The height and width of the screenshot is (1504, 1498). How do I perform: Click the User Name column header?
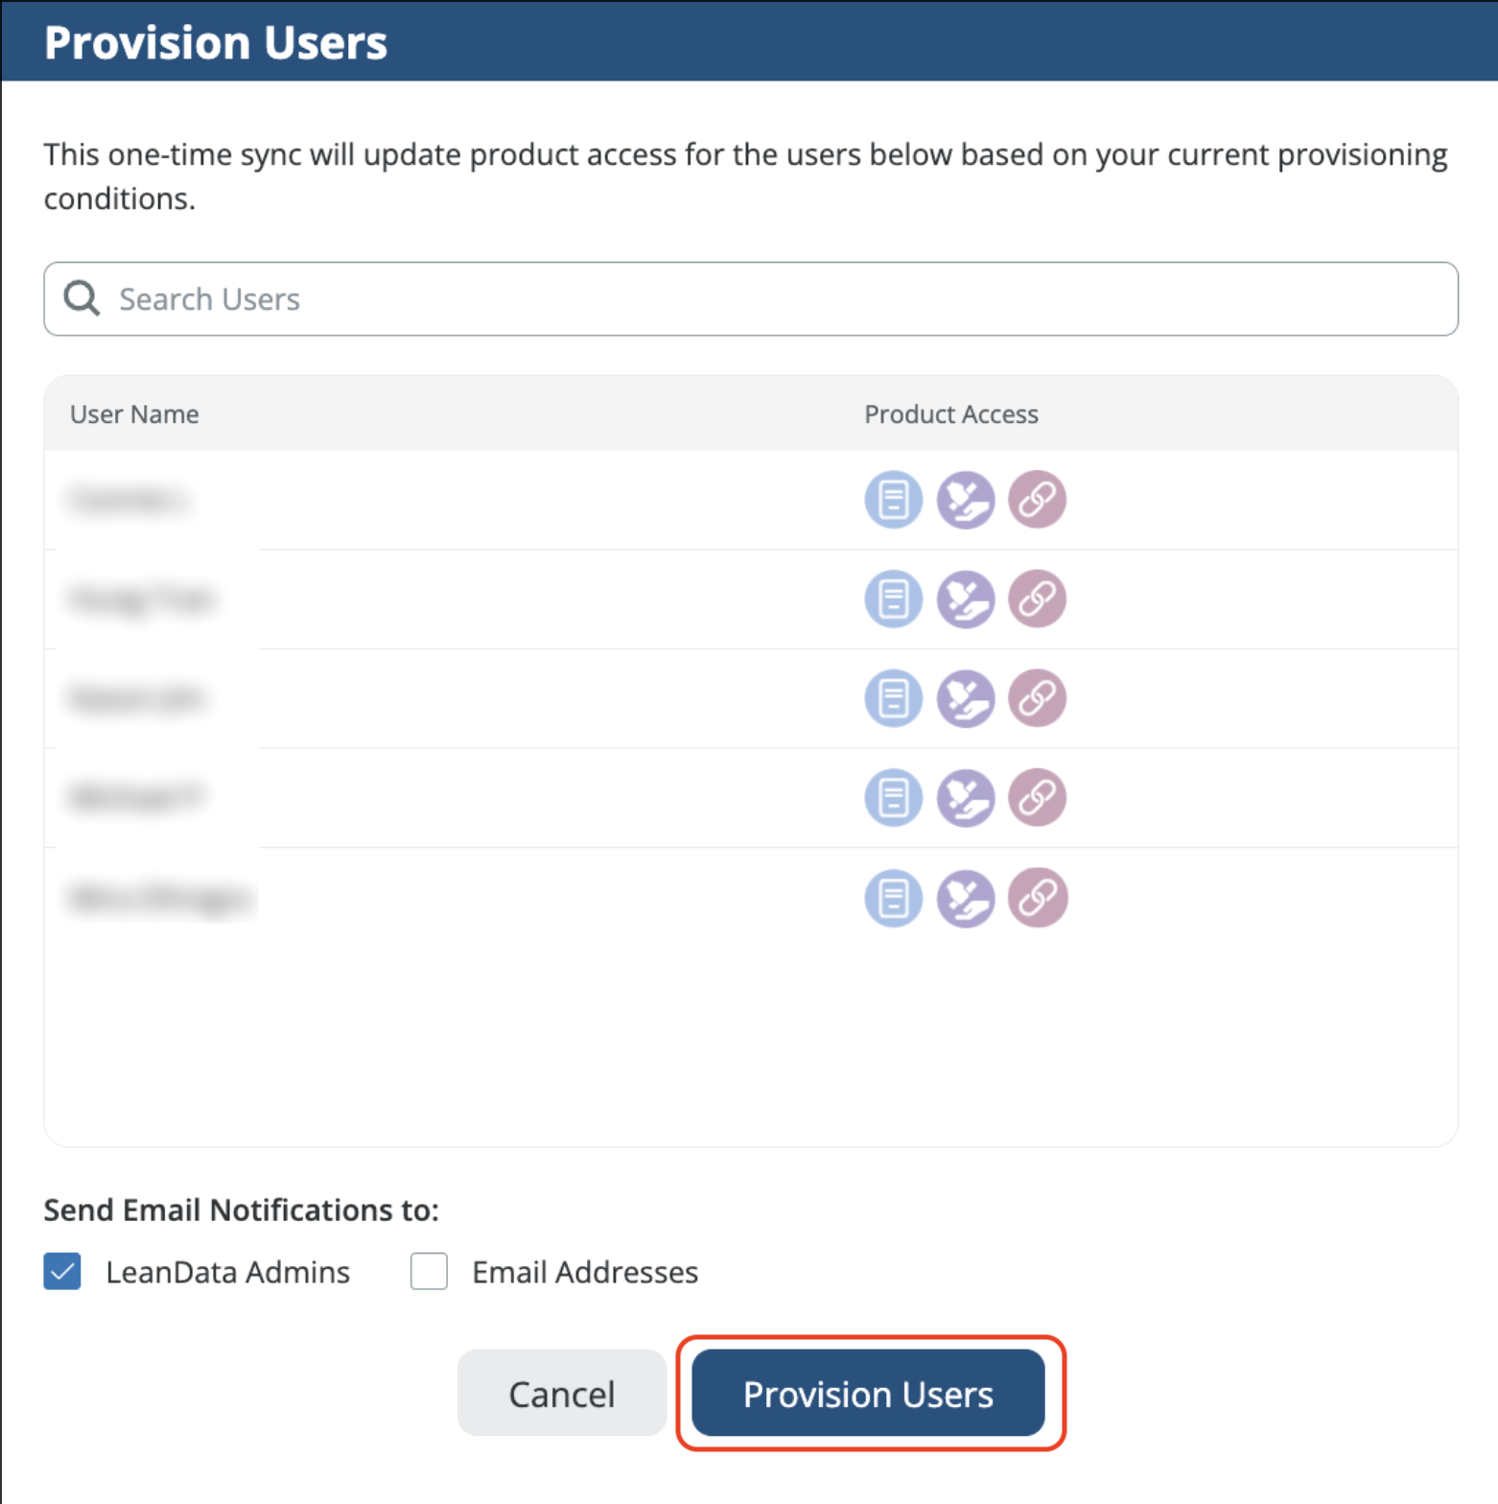click(134, 414)
